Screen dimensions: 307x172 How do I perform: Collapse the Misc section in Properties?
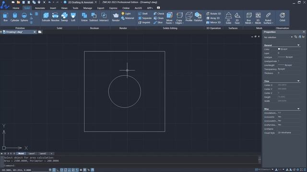pos(298,109)
